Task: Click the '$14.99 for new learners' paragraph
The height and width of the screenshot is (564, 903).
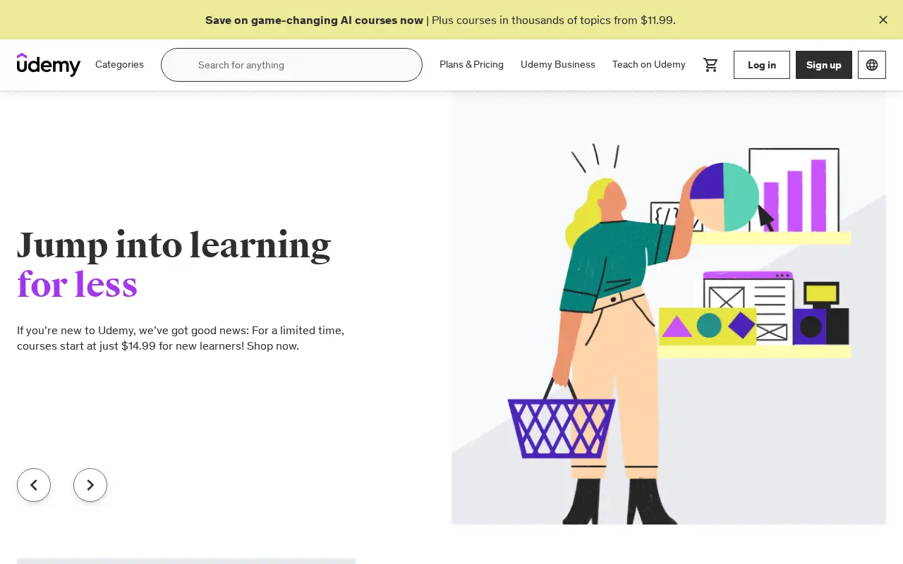Action: point(181,338)
